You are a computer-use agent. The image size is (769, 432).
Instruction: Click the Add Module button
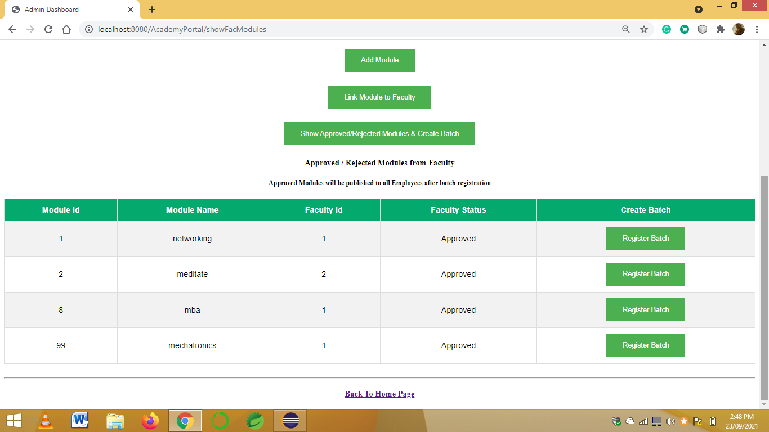pos(379,60)
